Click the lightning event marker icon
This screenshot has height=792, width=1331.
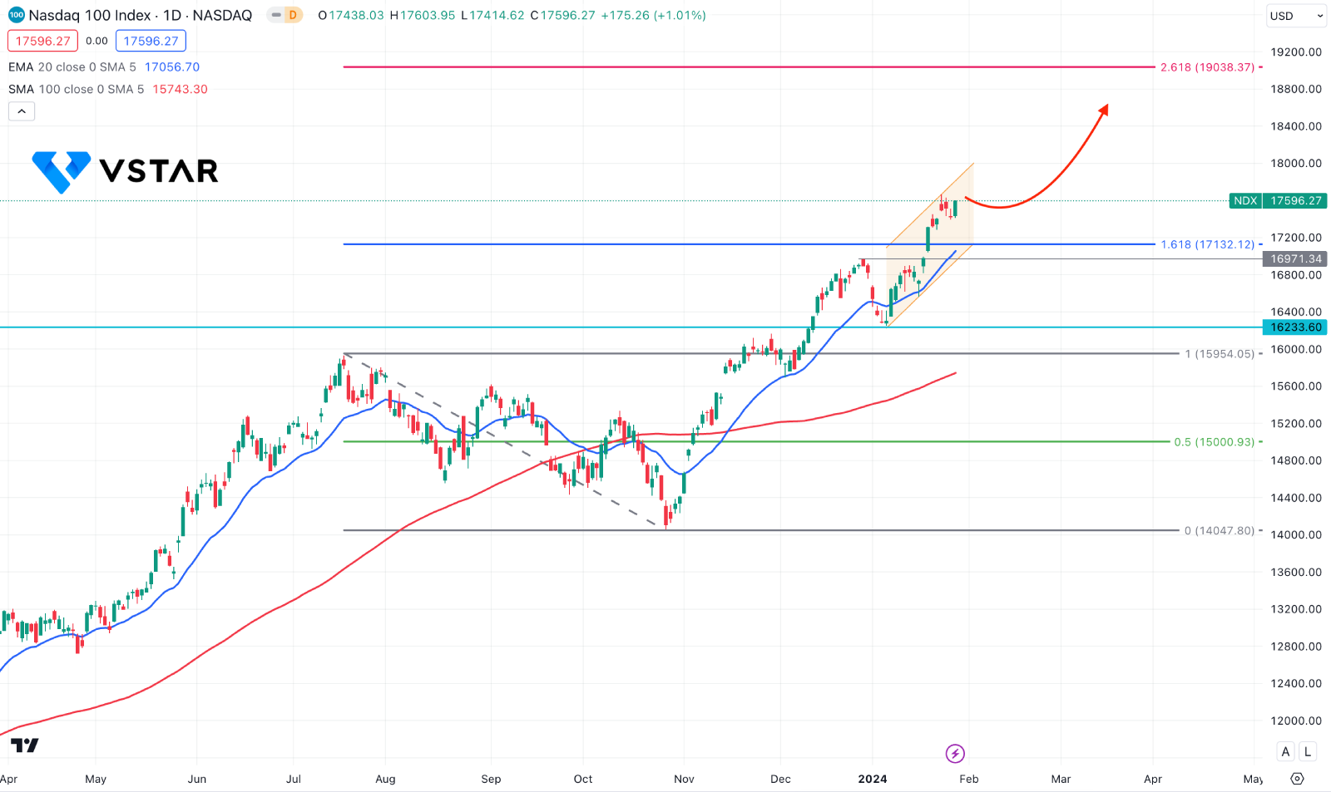tap(955, 754)
